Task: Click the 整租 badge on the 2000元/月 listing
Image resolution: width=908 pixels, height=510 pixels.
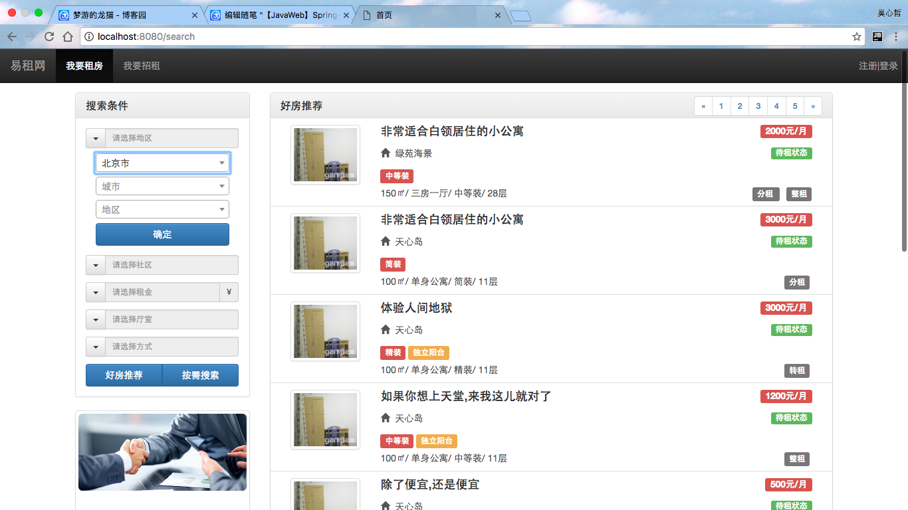Action: (x=799, y=194)
